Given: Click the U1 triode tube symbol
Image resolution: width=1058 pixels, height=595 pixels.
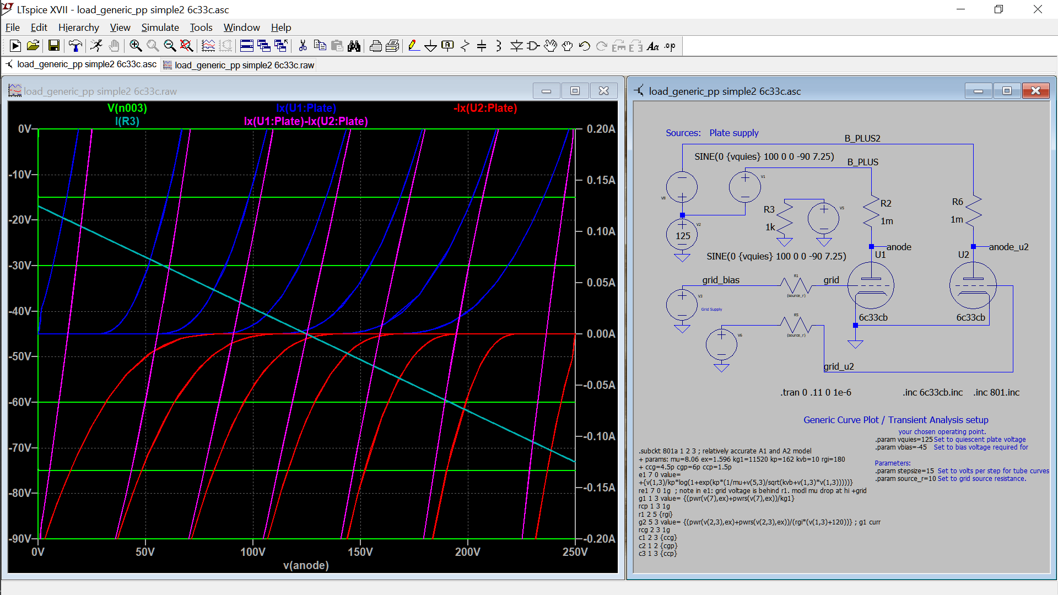Looking at the screenshot, I should 871,285.
